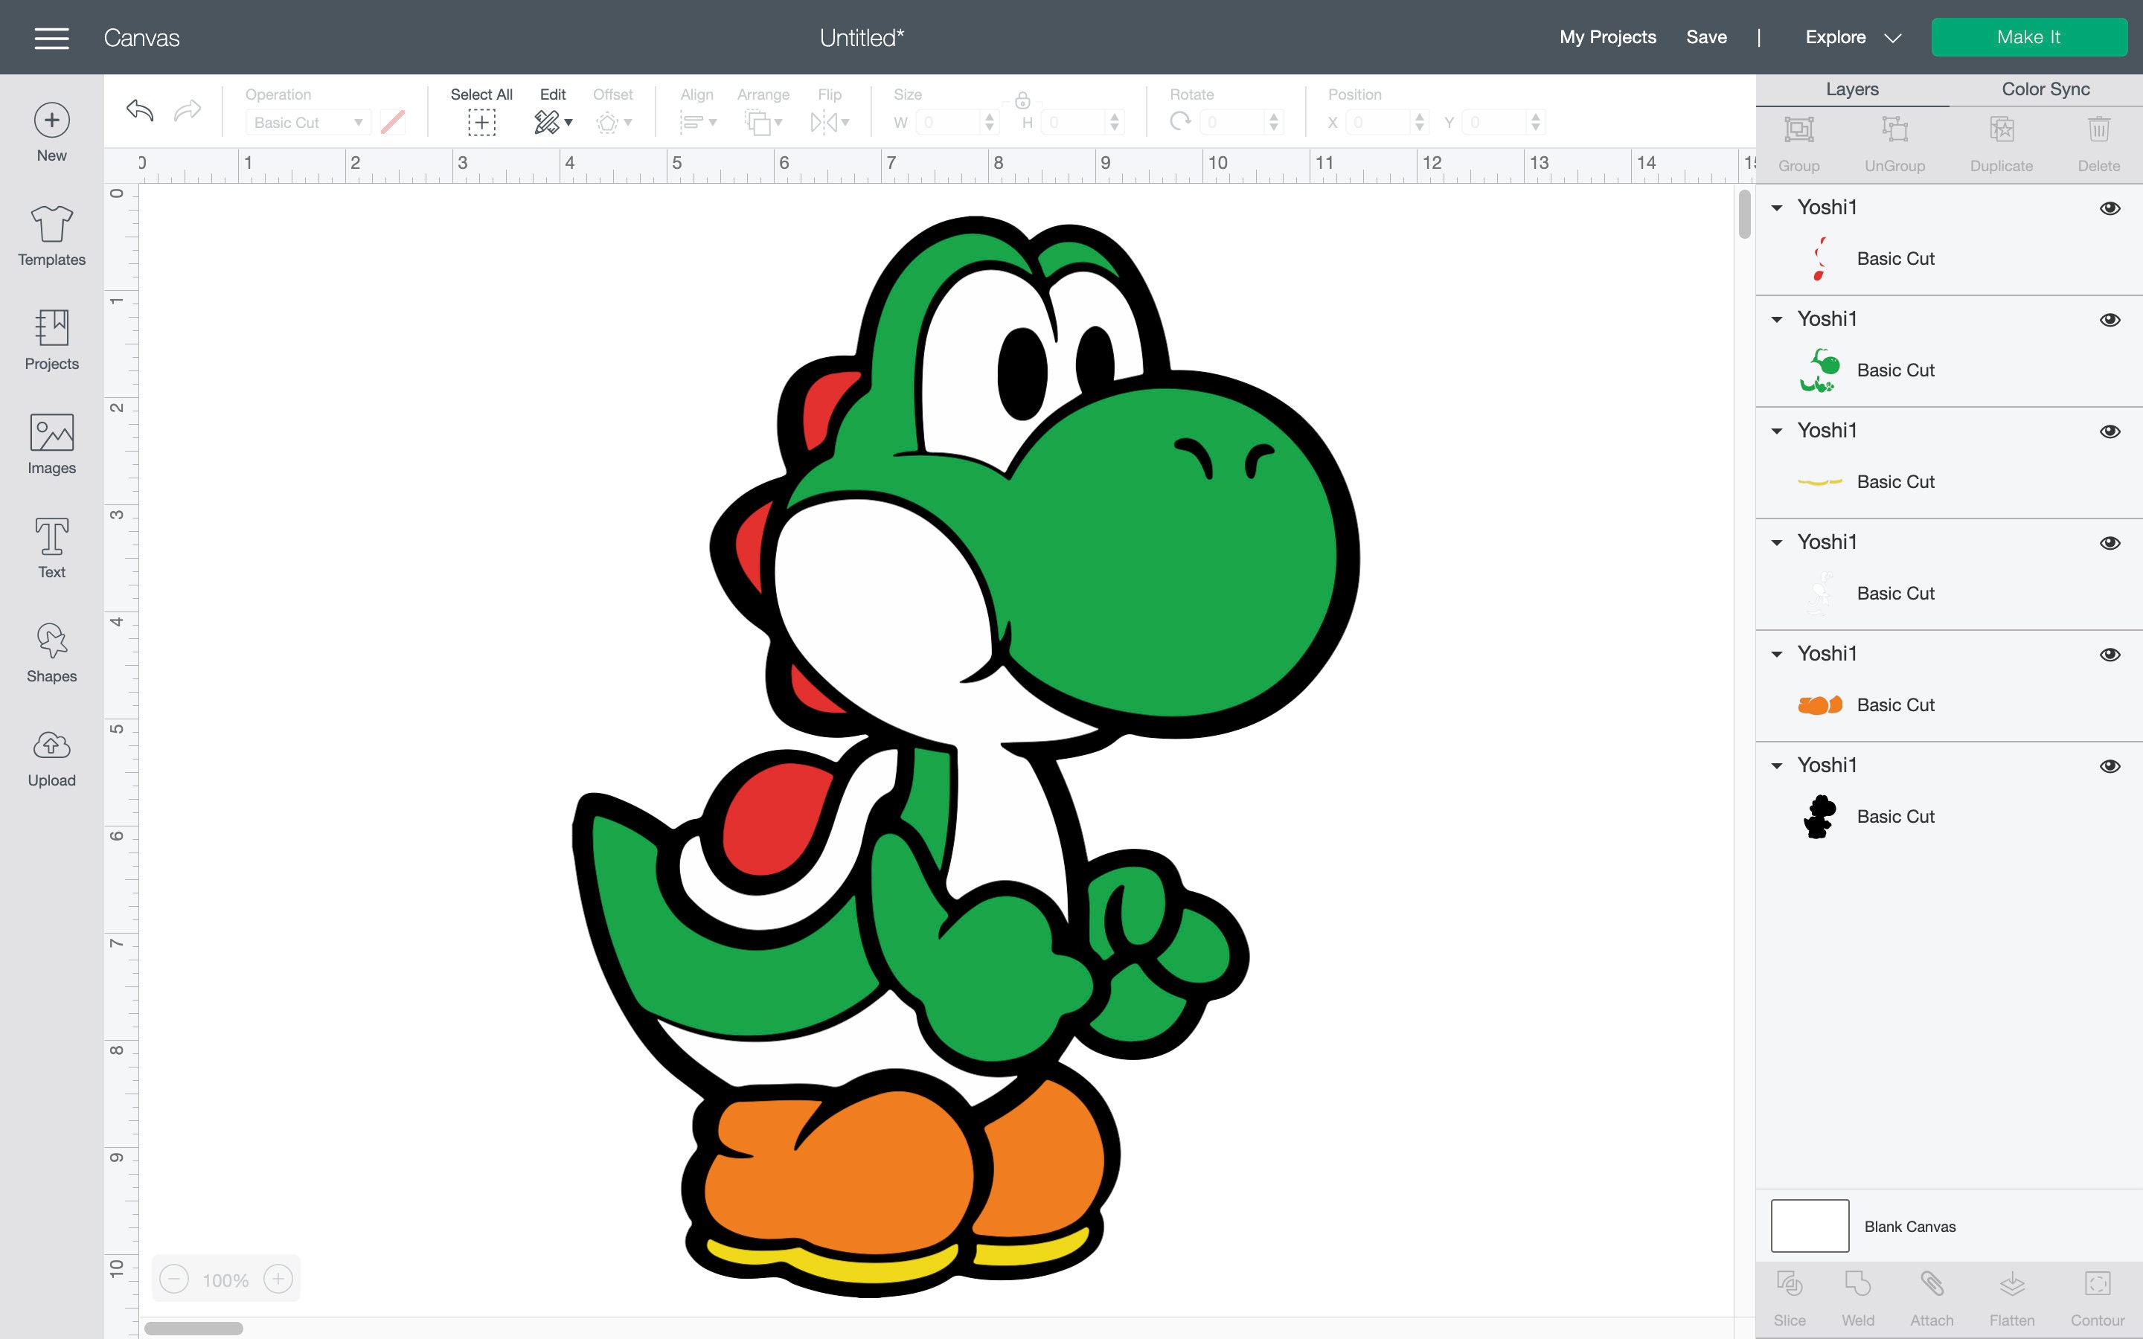The height and width of the screenshot is (1339, 2143).
Task: Hide the orange Yoshi1 layer
Action: [x=2110, y=655]
